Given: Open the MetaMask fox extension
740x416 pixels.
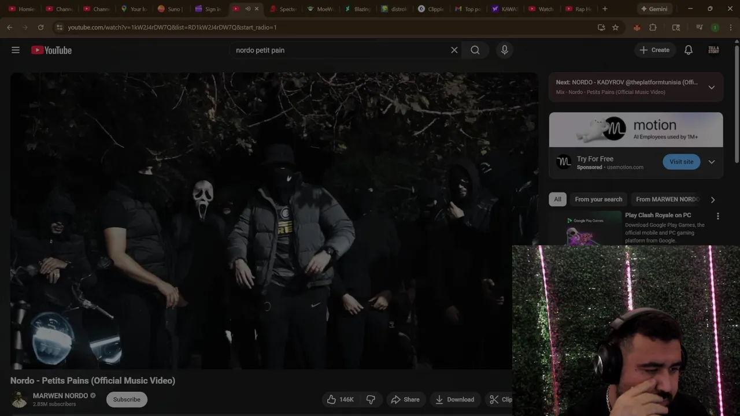Looking at the screenshot, I should point(637,27).
